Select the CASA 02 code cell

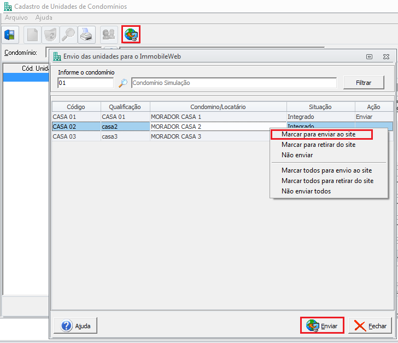(76, 127)
